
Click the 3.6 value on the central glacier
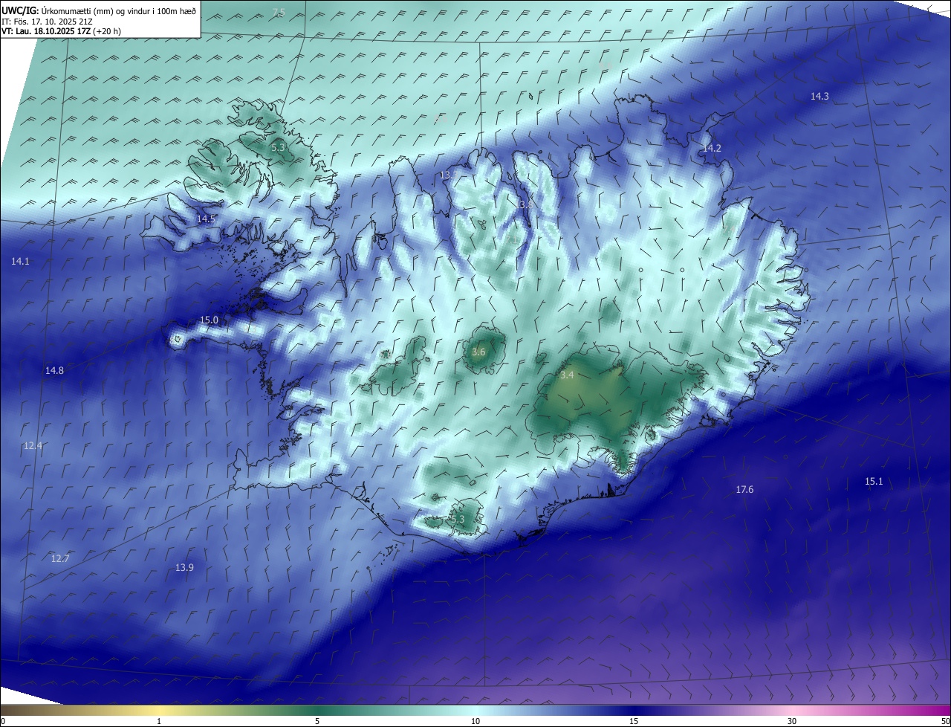478,352
